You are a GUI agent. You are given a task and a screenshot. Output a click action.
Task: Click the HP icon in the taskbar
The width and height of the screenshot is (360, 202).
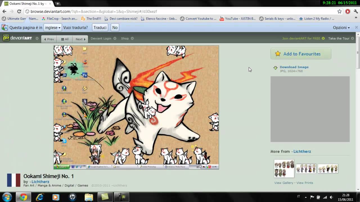(72, 197)
